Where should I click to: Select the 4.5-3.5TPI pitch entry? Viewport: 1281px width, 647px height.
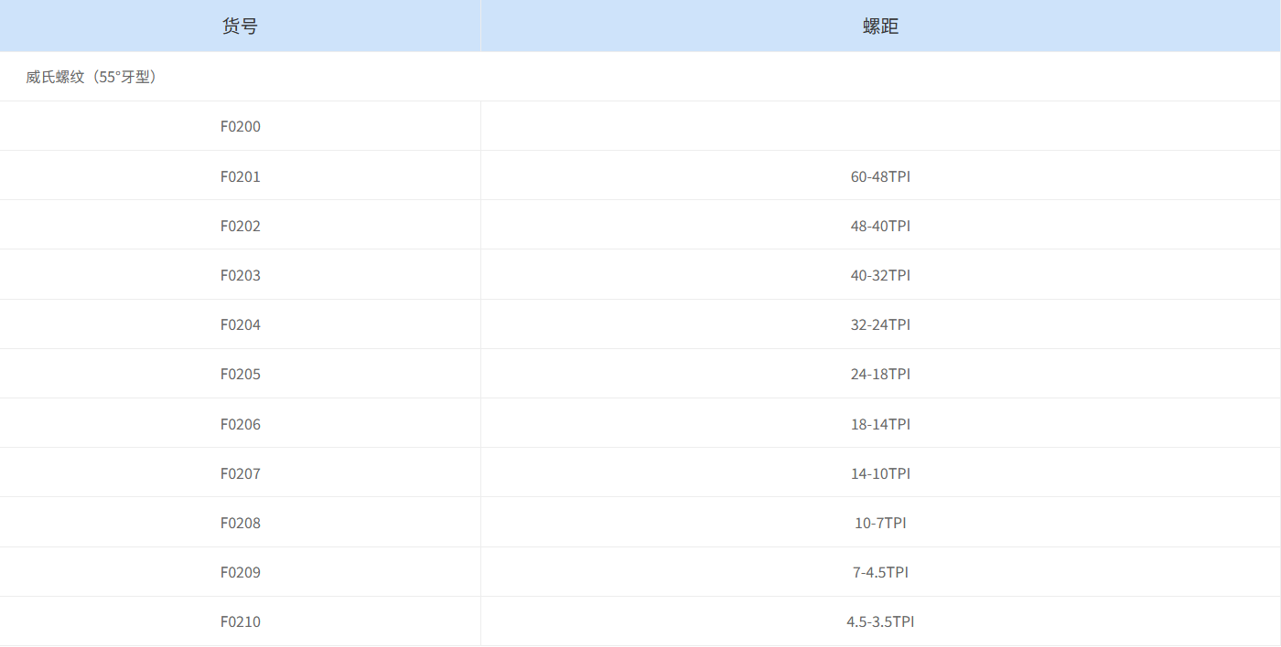pyautogui.click(x=880, y=621)
